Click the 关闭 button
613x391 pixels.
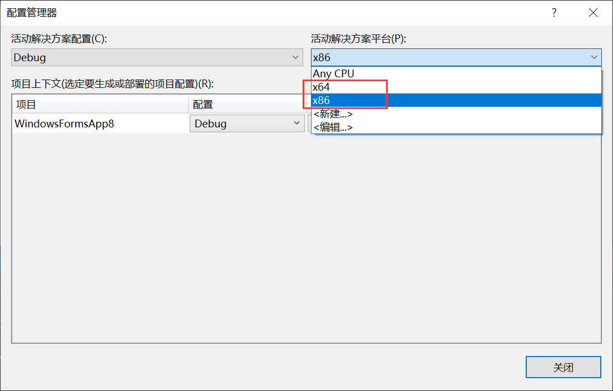(x=563, y=367)
